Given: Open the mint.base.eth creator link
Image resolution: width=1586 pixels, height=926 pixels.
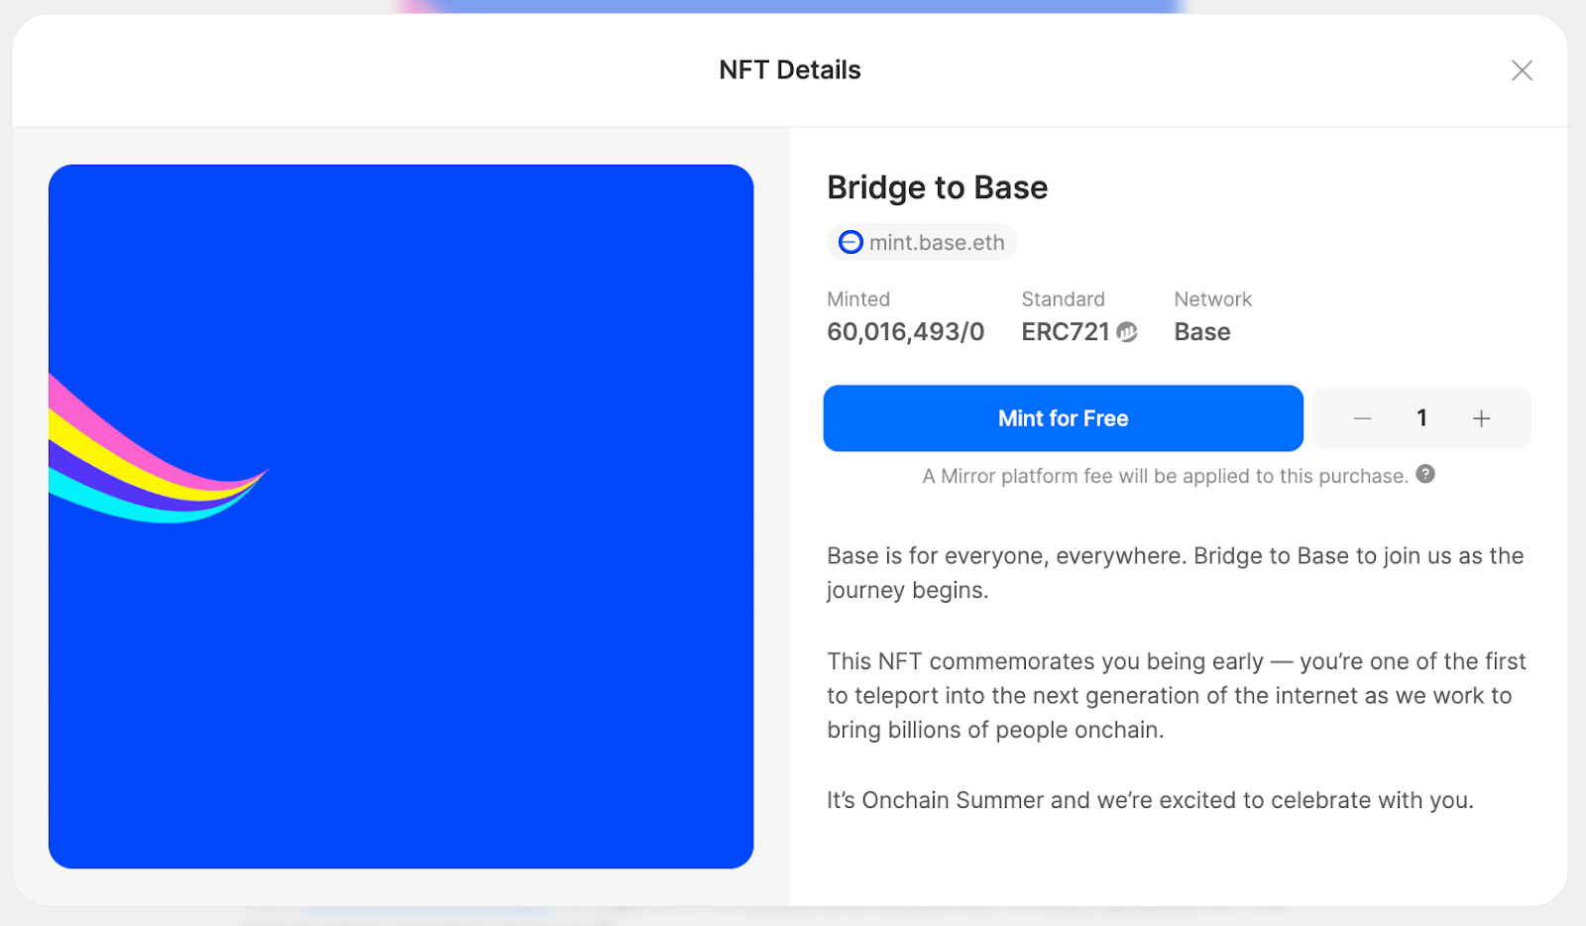Looking at the screenshot, I should click(x=922, y=242).
